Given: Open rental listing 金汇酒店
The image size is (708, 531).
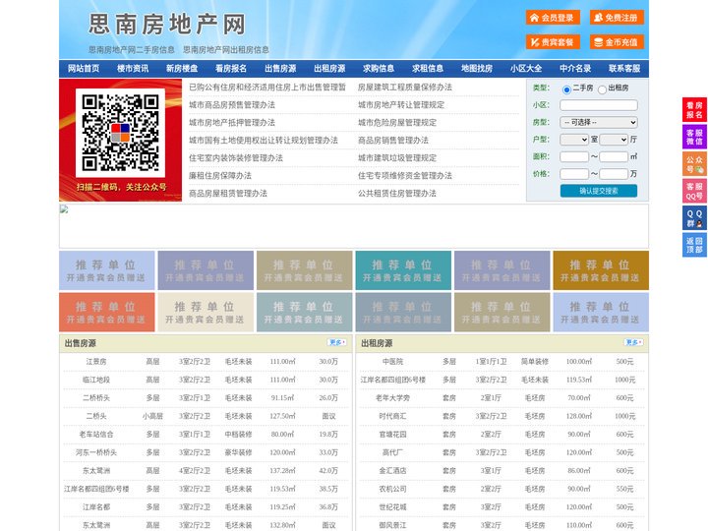Looking at the screenshot, I should (x=392, y=470).
